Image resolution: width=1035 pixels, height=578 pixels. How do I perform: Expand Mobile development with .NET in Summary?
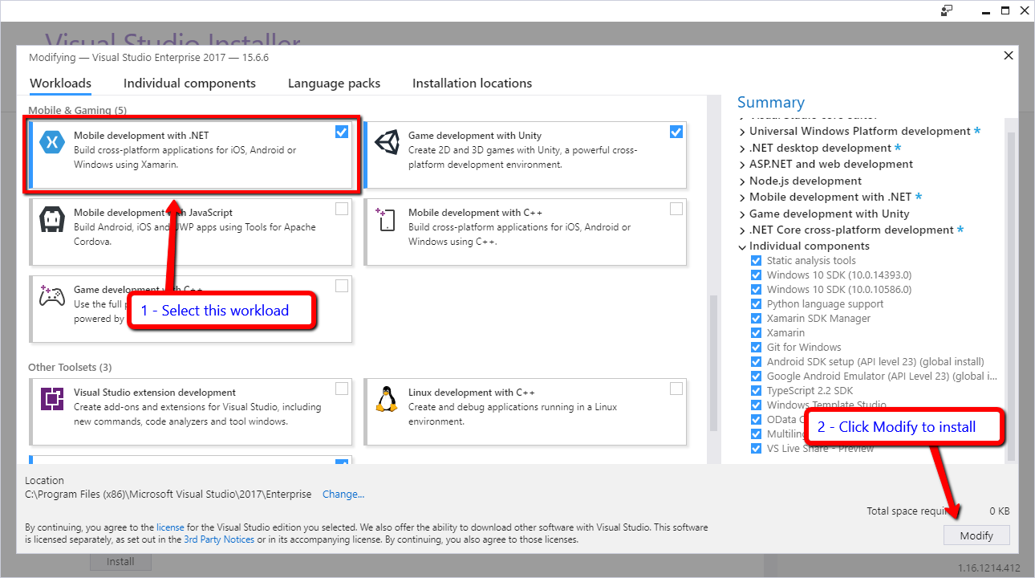coord(742,197)
